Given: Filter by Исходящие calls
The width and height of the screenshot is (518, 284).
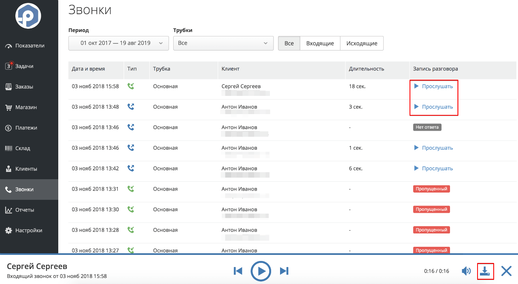Looking at the screenshot, I should click(362, 43).
